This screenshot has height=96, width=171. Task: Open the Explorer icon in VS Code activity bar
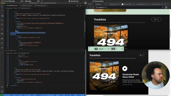pos(2,6)
